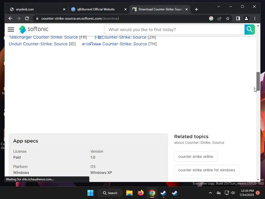Launch Firefox from the taskbar

pyautogui.click(x=141, y=193)
